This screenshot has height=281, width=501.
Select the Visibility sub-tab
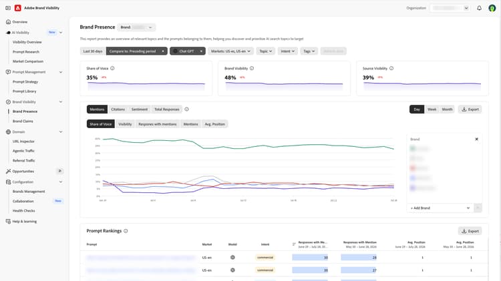125,124
